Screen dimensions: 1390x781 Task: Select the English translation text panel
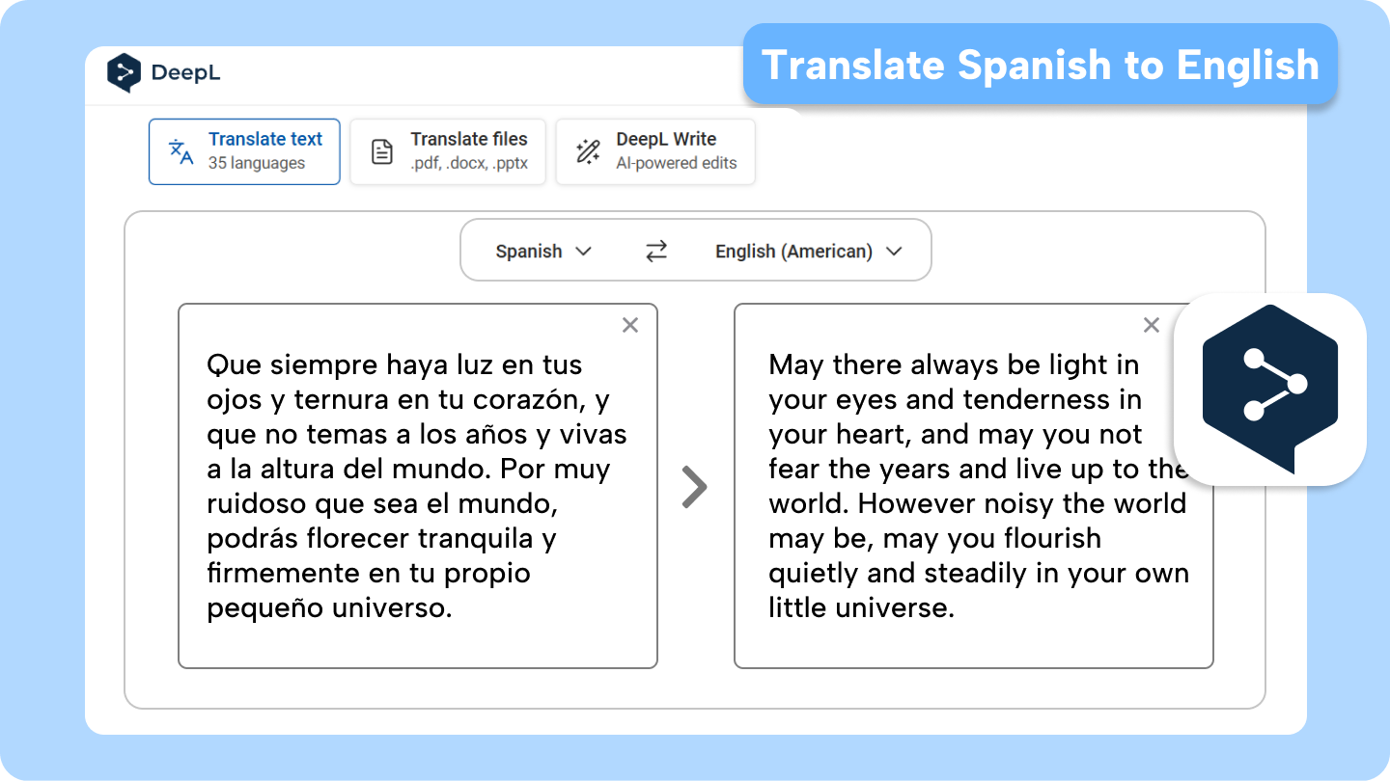[975, 487]
